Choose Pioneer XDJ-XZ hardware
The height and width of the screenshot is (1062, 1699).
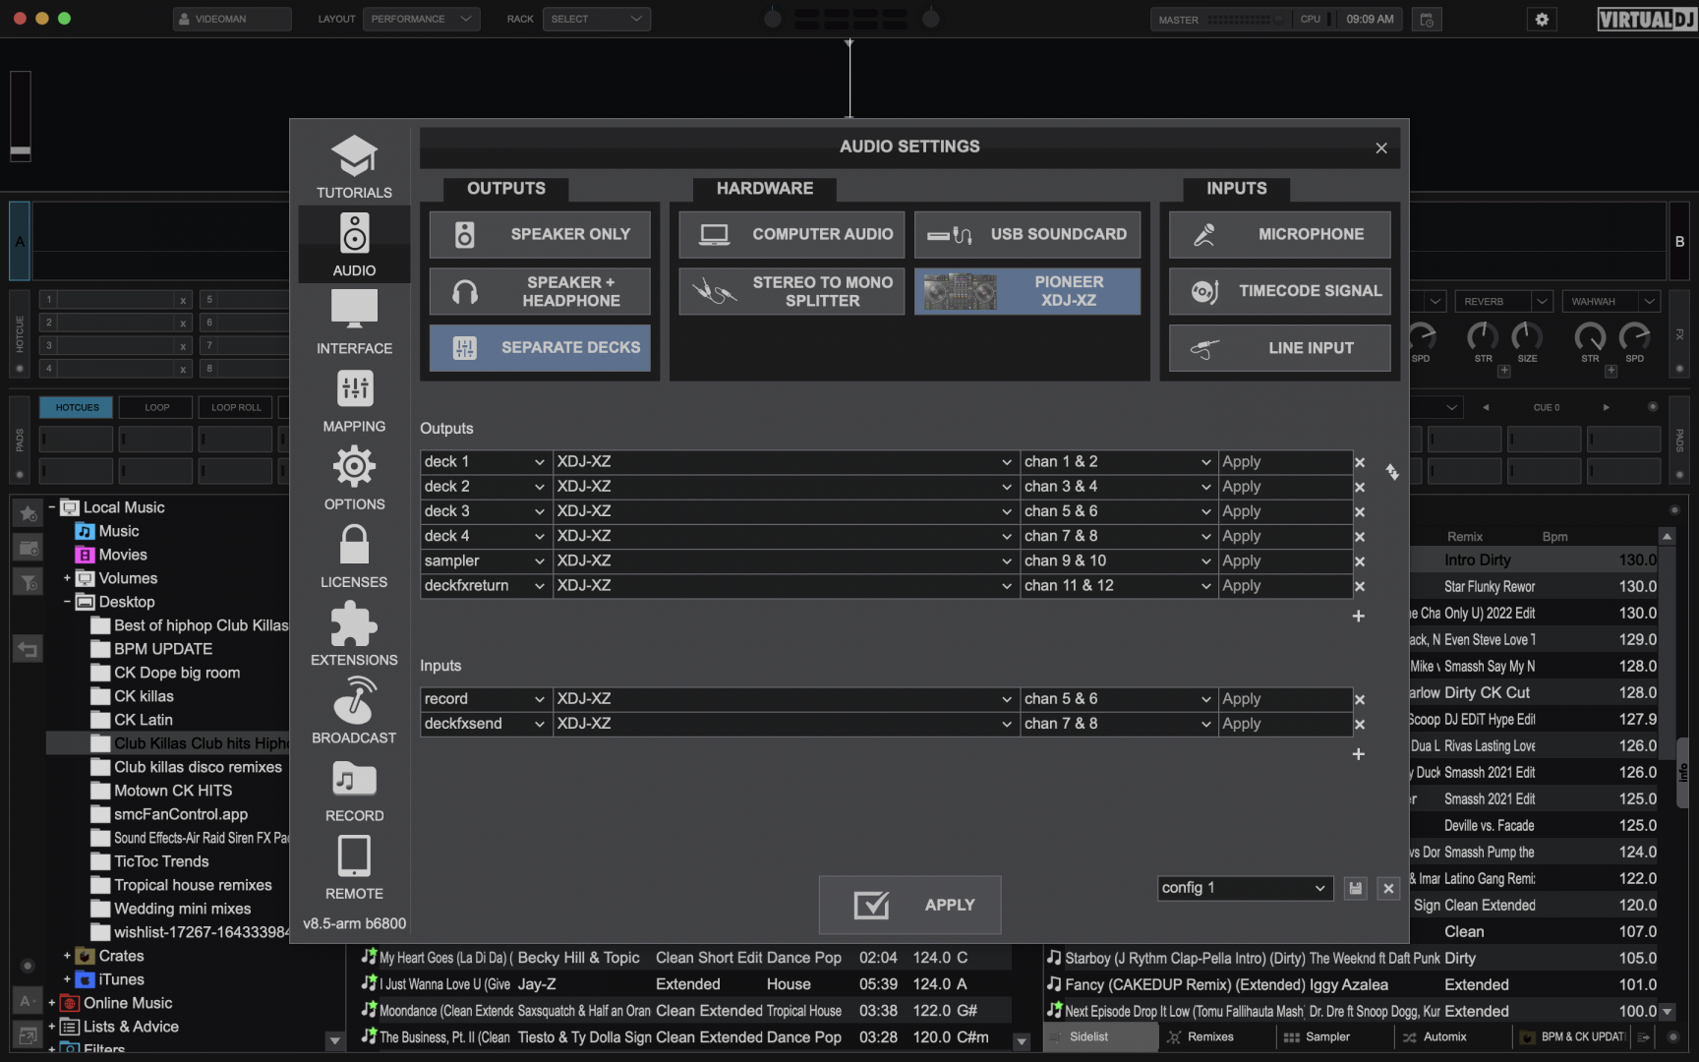(1027, 291)
